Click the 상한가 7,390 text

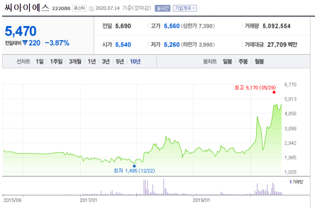click(198, 26)
